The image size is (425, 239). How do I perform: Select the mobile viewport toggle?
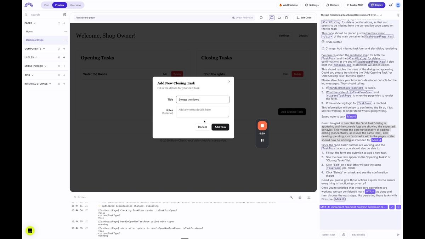coord(287,17)
